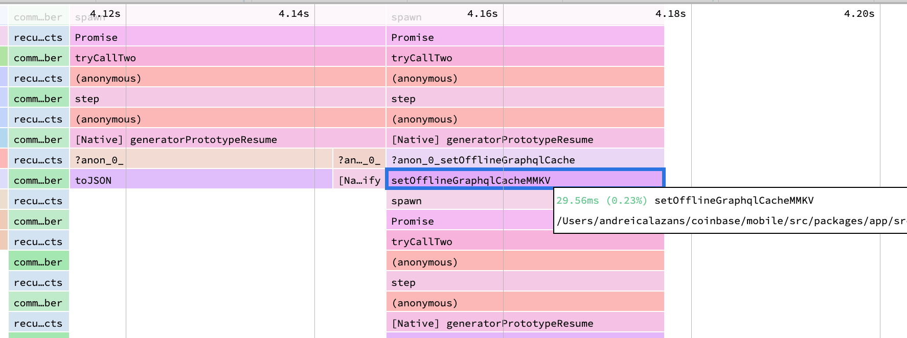The image size is (907, 338).
Task: Select the faded spawn frame above left Promise
Action: [x=228, y=16]
